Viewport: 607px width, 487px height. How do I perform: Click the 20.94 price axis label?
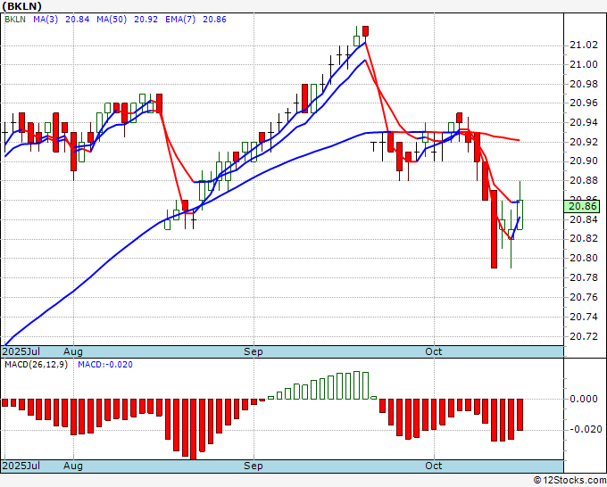(584, 122)
